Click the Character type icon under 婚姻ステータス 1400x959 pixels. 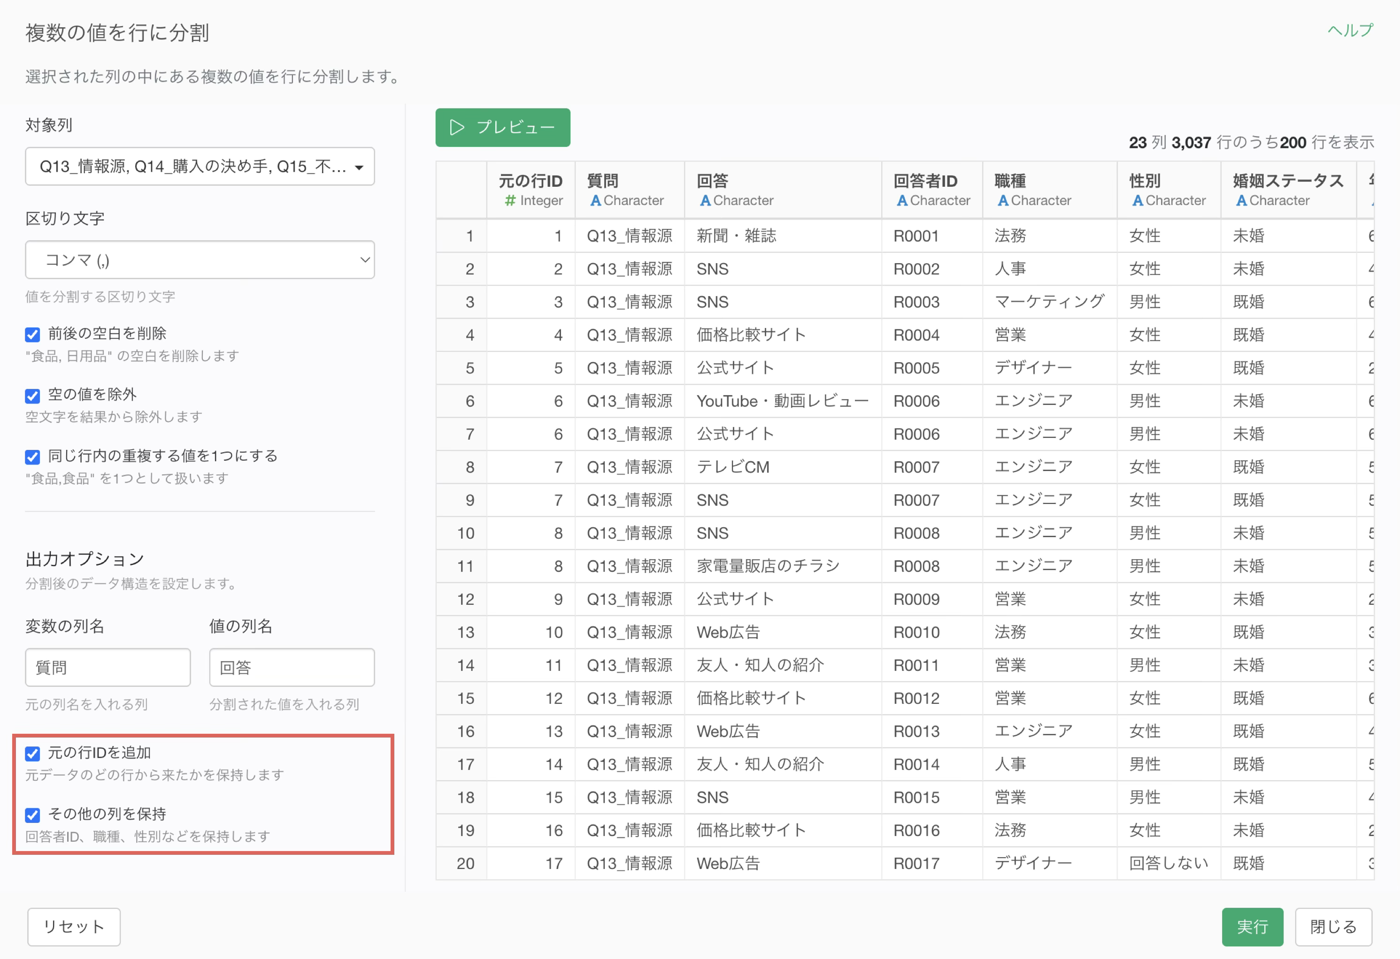pos(1241,200)
